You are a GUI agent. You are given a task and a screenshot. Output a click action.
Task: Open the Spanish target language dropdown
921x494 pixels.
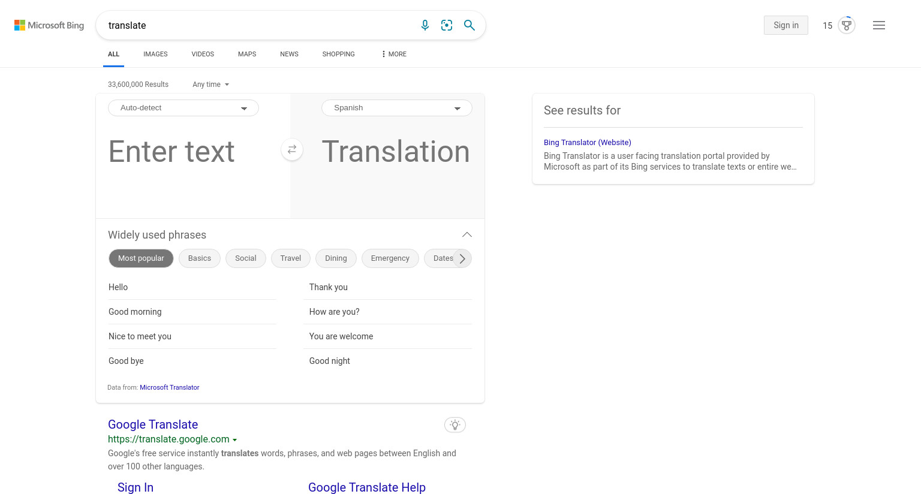coord(397,108)
